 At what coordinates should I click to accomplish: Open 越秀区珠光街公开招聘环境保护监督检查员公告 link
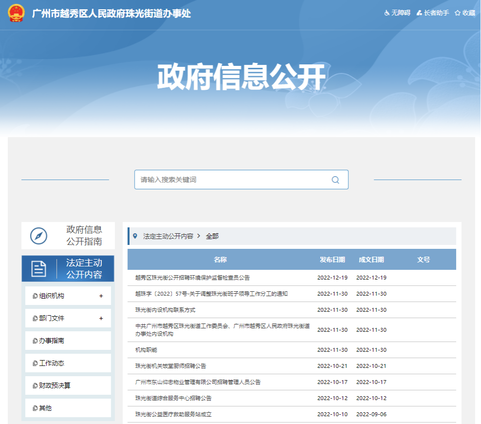coord(192,278)
